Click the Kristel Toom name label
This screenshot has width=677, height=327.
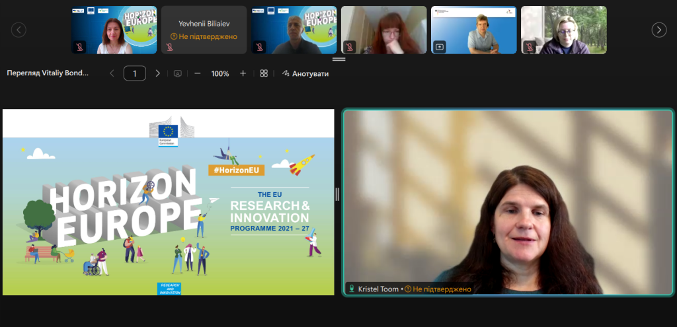tap(378, 289)
